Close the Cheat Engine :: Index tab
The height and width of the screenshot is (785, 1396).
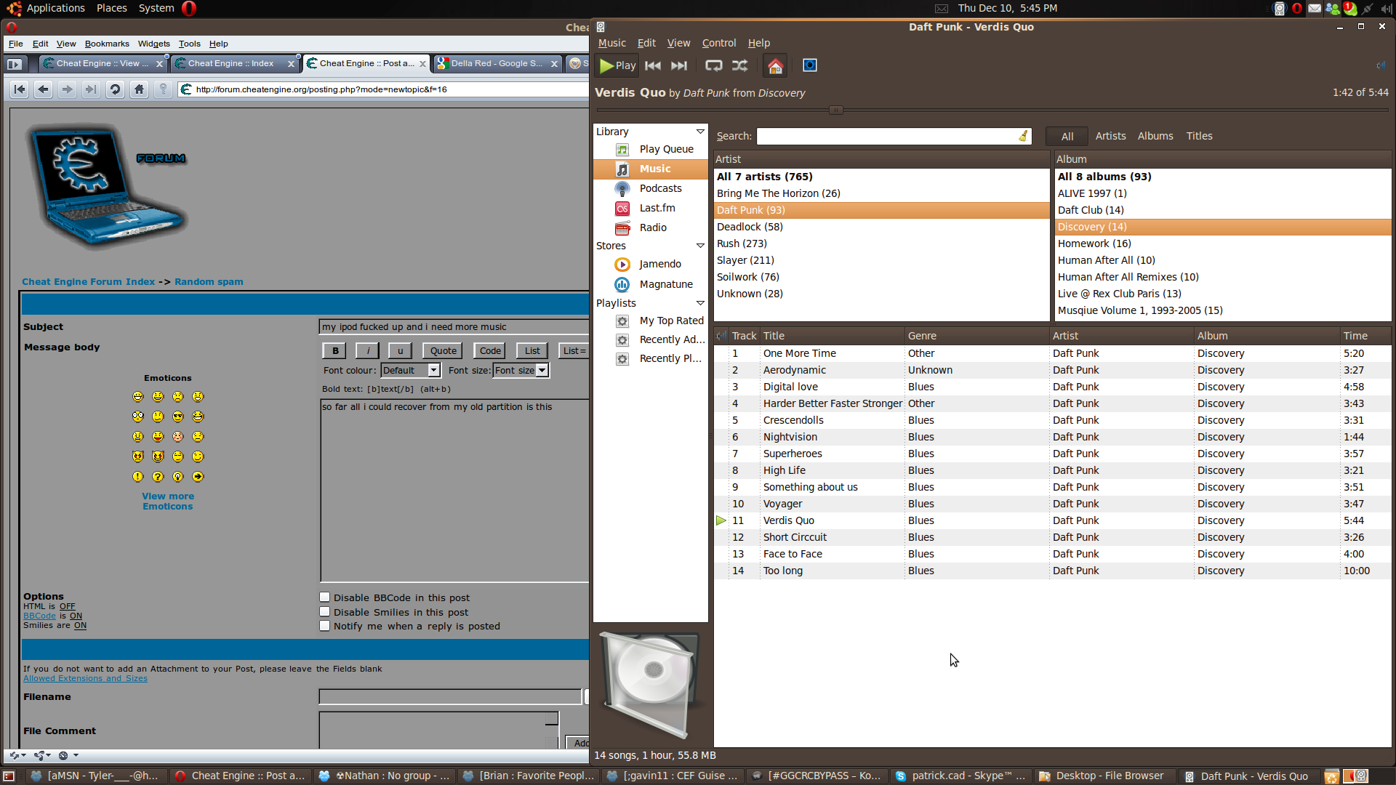(291, 64)
